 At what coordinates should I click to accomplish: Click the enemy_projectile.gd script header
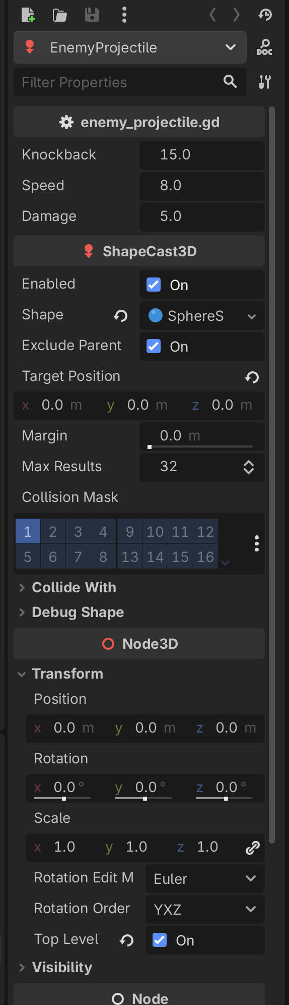pyautogui.click(x=139, y=122)
